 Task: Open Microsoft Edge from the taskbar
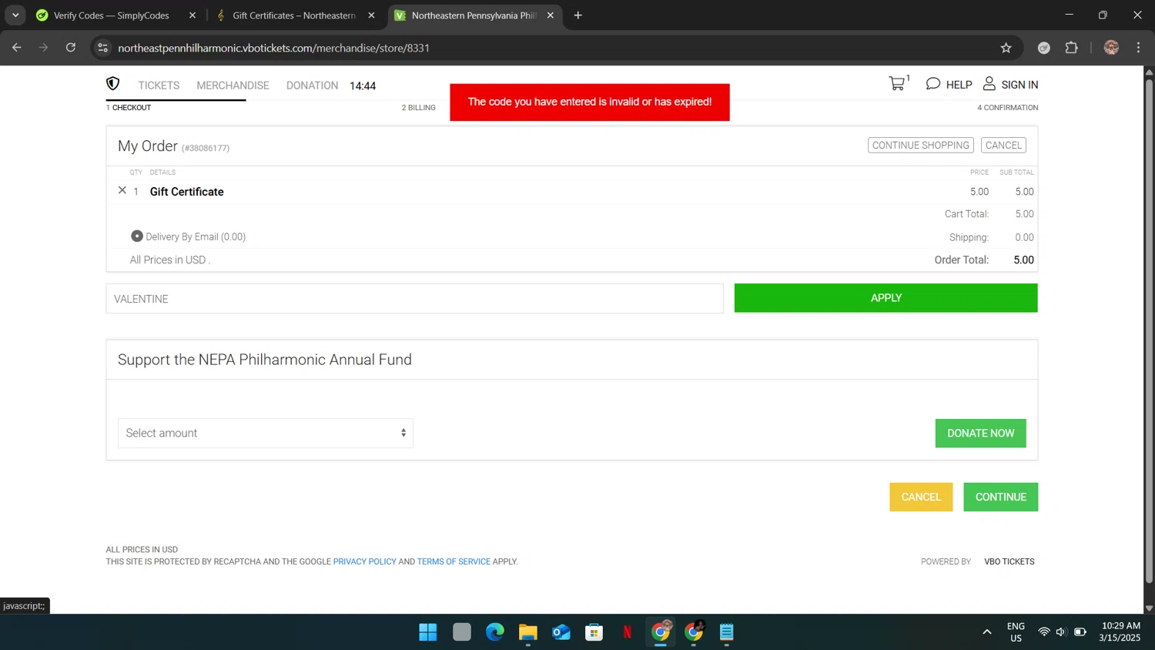495,632
